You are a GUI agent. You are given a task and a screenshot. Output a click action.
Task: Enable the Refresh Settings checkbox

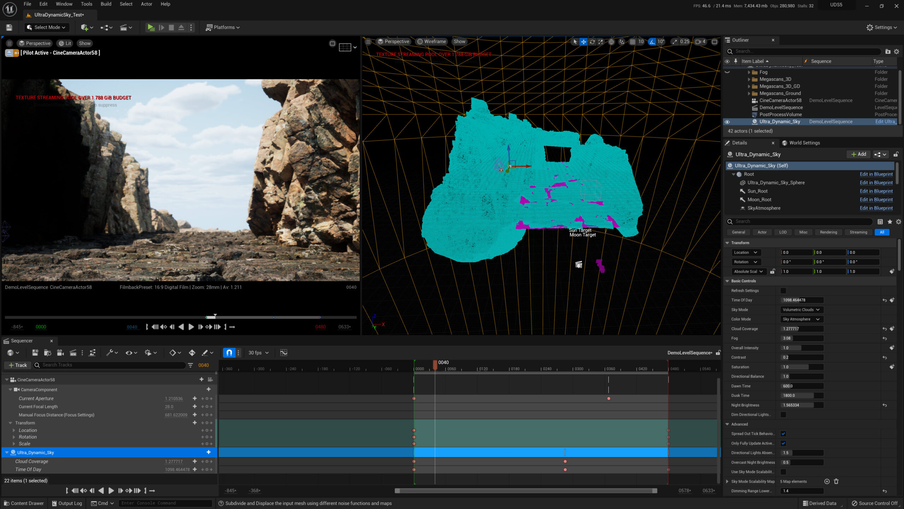click(783, 291)
